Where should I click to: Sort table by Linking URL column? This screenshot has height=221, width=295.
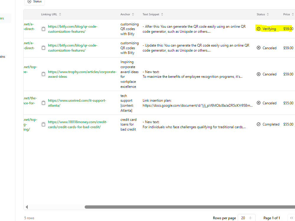tap(51, 14)
